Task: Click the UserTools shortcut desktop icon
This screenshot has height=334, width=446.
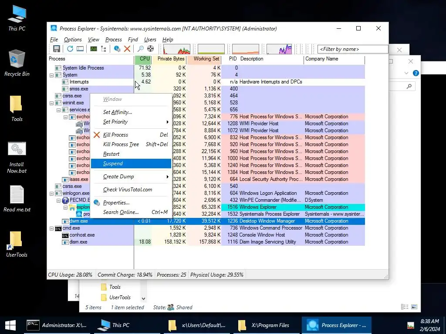Action: click(17, 244)
